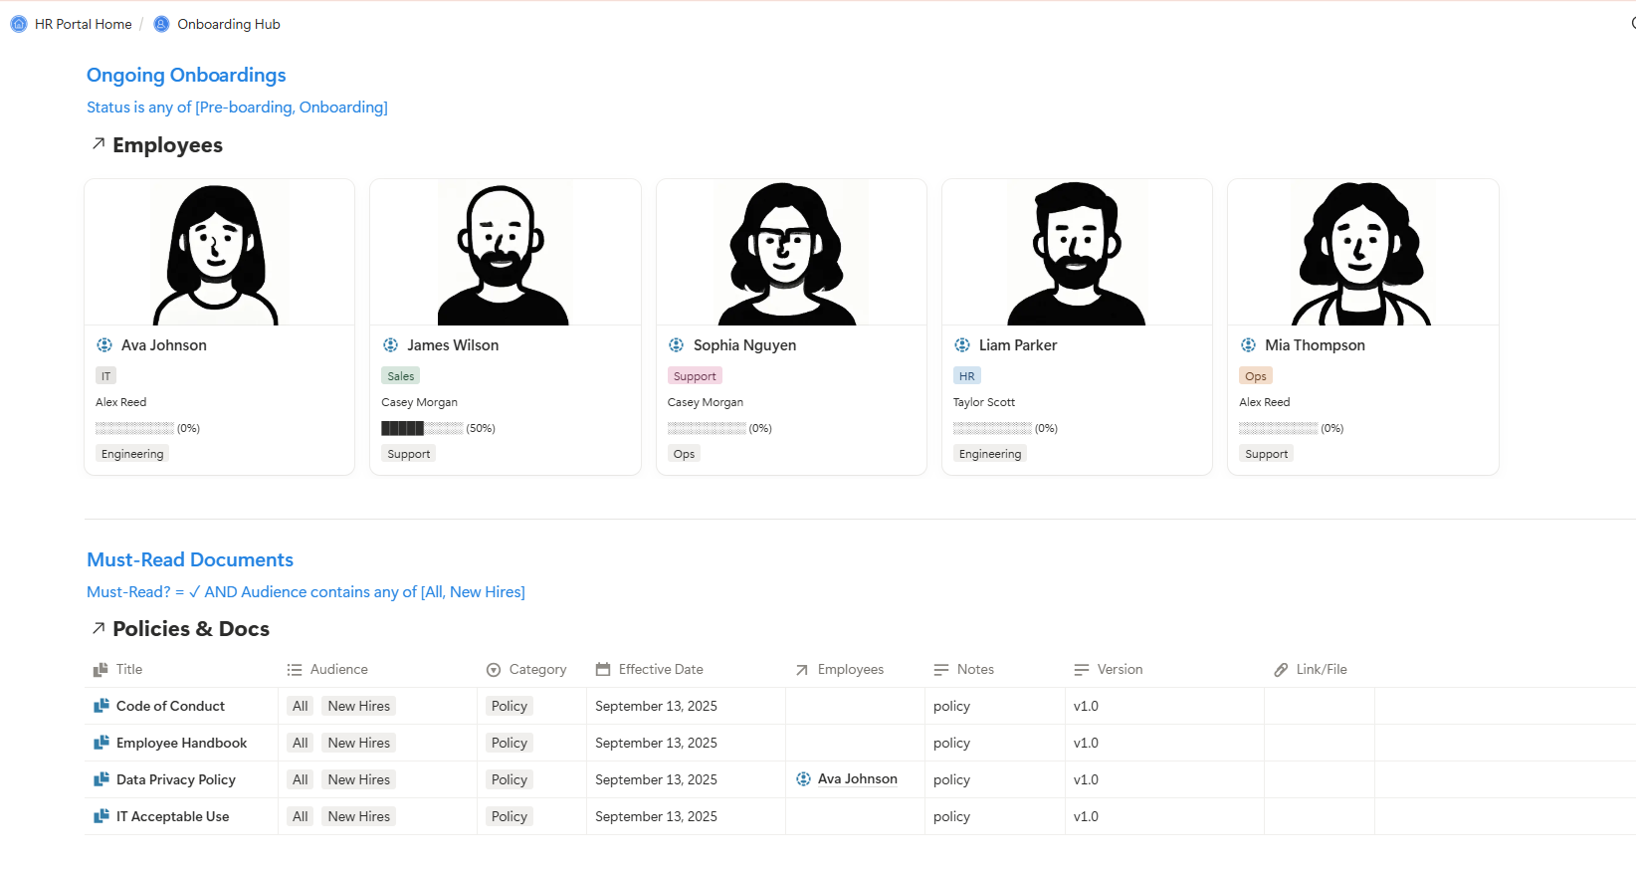Viewport: 1636px width, 870px height.
Task: Click the Category column select icon
Action: pyautogui.click(x=494, y=670)
